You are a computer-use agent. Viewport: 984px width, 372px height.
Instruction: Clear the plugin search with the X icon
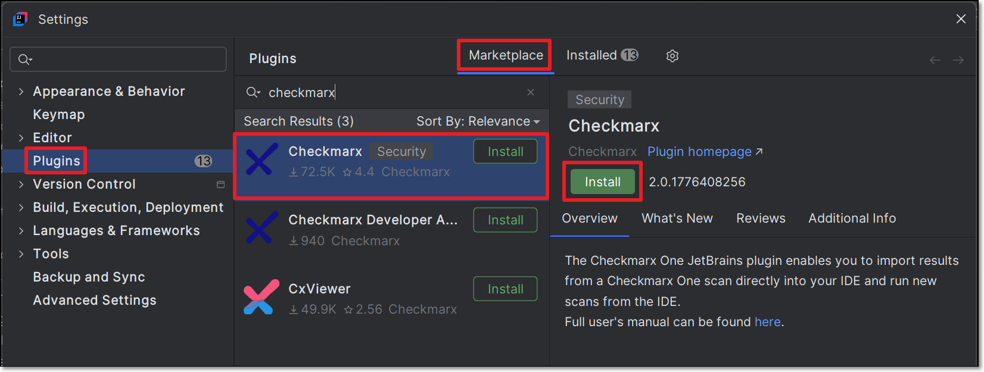pyautogui.click(x=531, y=92)
